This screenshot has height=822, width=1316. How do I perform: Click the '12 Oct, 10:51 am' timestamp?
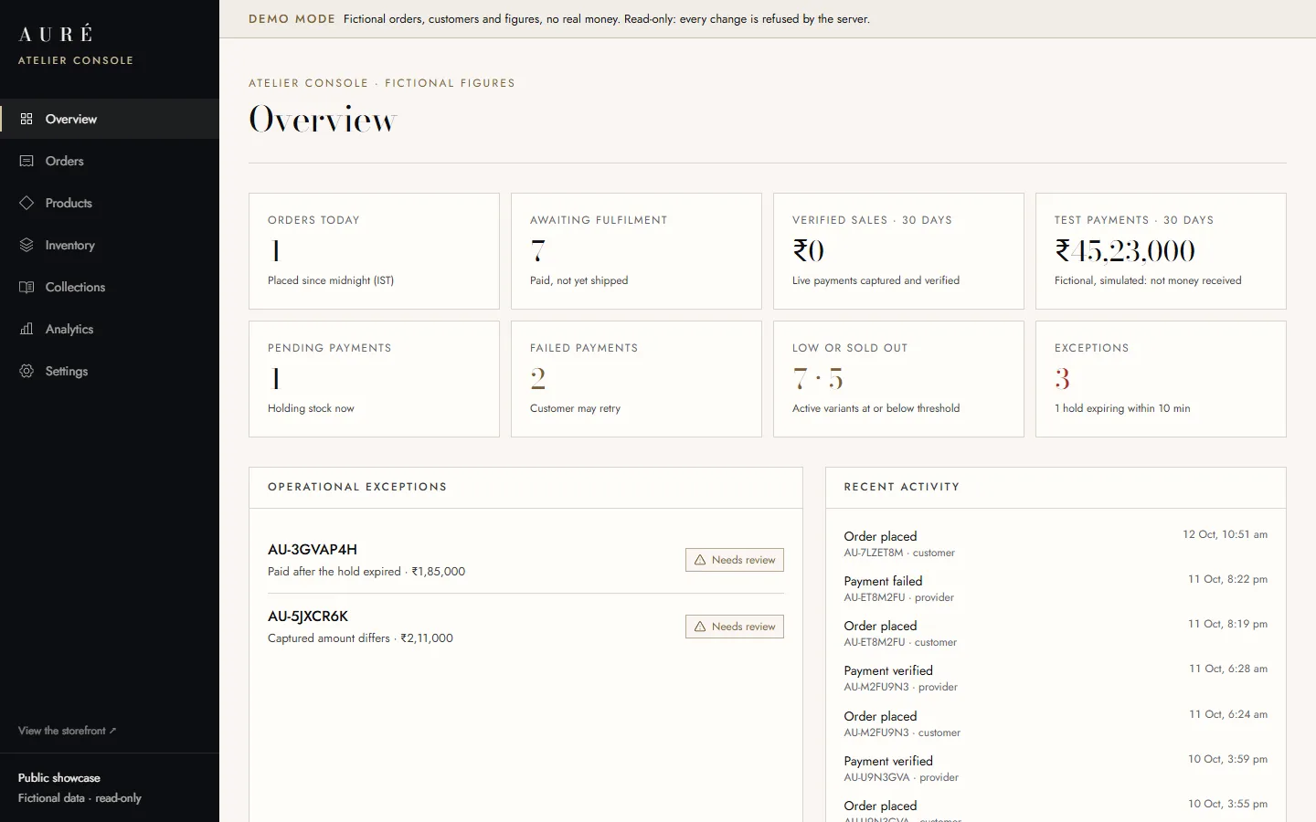click(1225, 534)
